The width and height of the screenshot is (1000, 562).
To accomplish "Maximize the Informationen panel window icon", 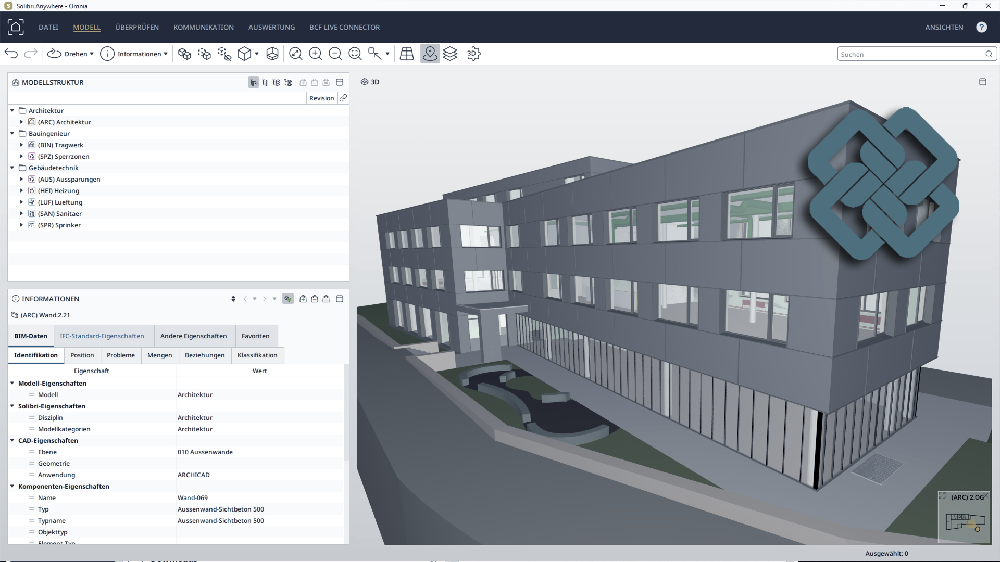I will click(x=340, y=299).
